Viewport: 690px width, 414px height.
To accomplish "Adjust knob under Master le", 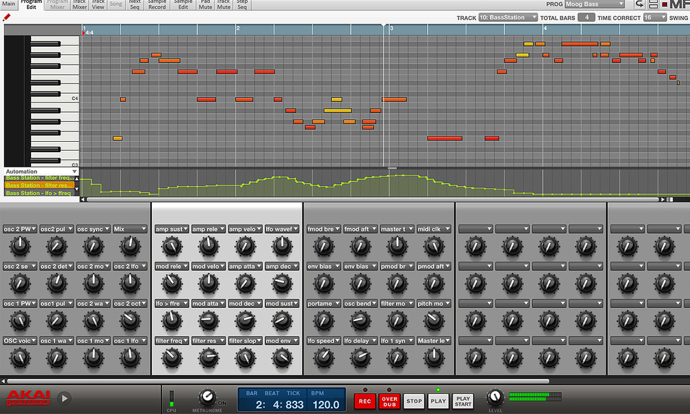I will (434, 358).
